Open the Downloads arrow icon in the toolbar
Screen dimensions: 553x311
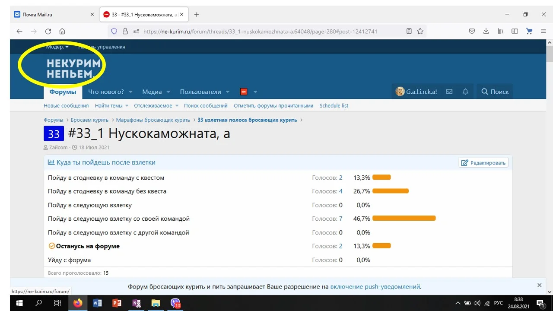tap(486, 31)
